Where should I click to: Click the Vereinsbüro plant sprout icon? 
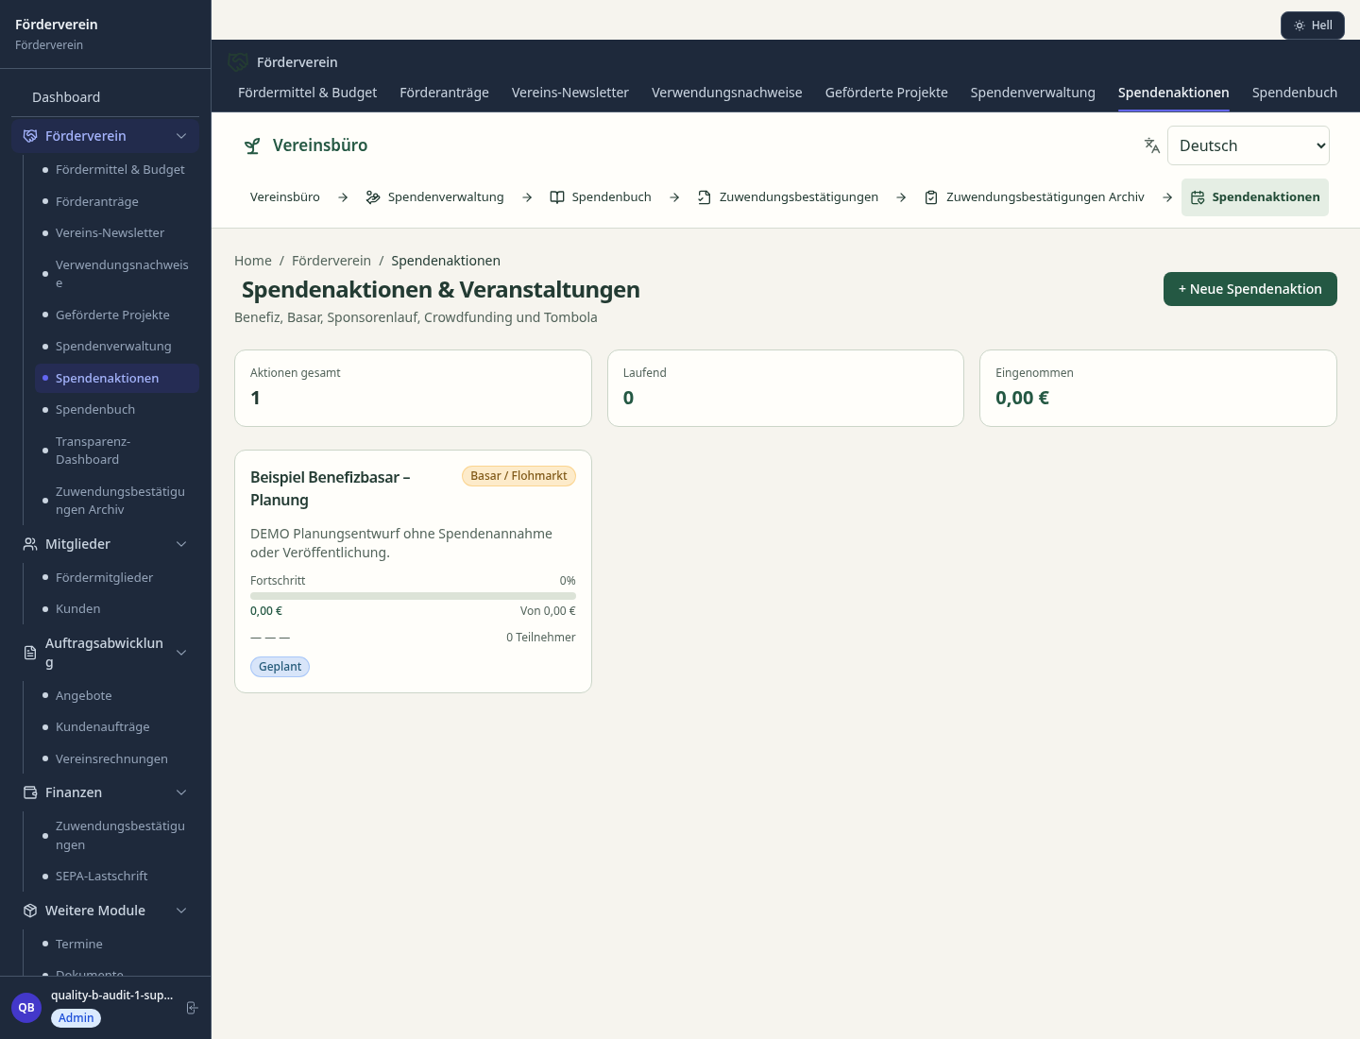click(x=252, y=145)
